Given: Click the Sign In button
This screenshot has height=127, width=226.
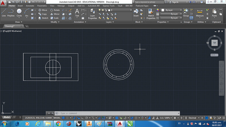Looking at the screenshot, I should click(x=174, y=2).
